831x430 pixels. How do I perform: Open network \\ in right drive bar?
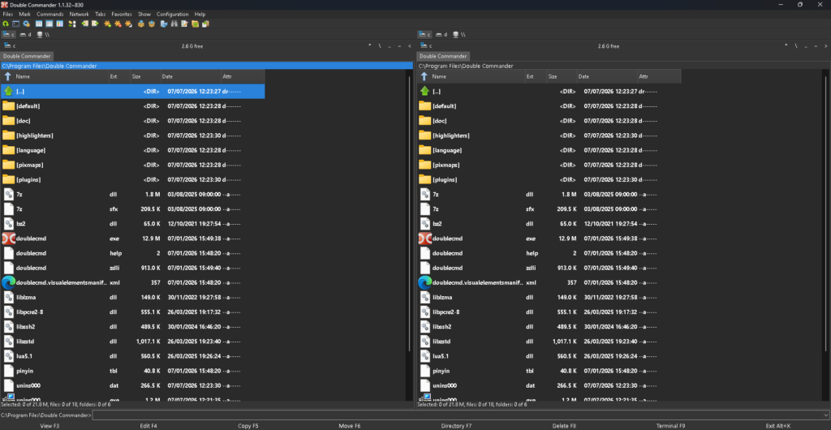[x=460, y=34]
